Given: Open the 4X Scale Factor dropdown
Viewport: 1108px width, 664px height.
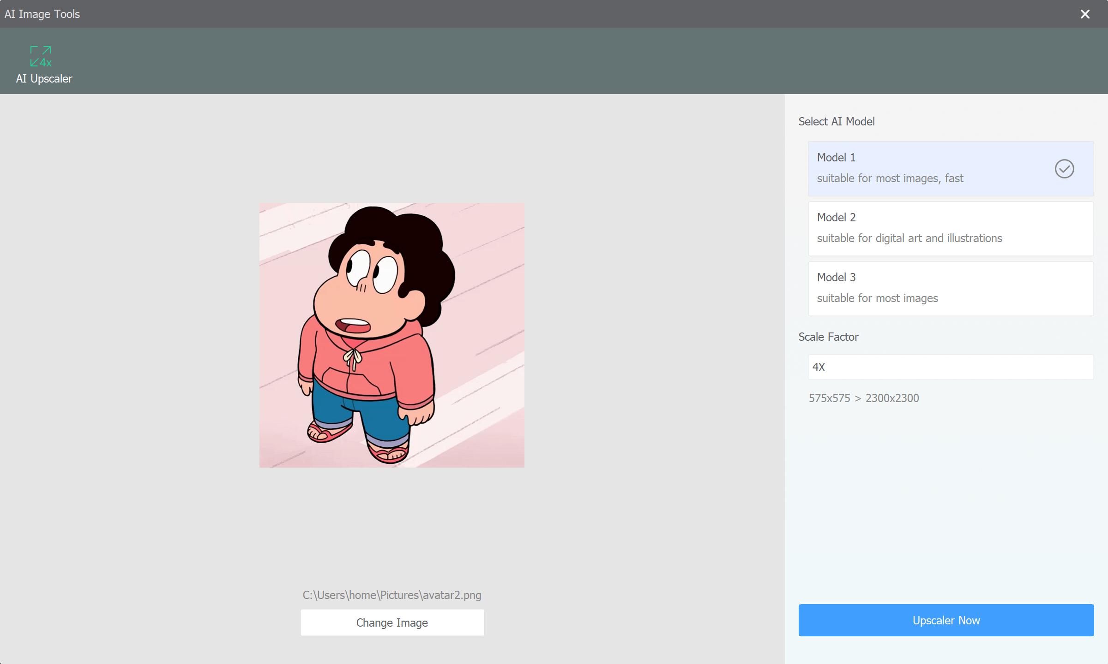Looking at the screenshot, I should [x=951, y=367].
